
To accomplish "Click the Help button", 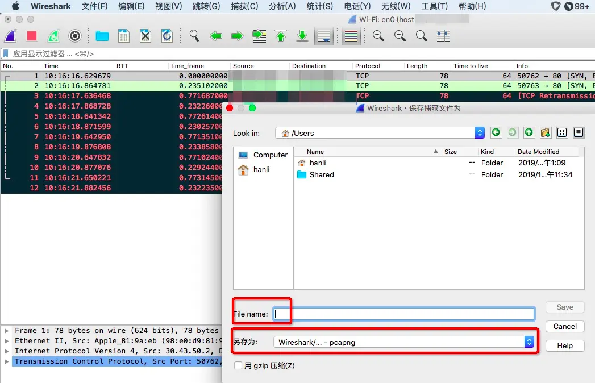I will [x=565, y=346].
